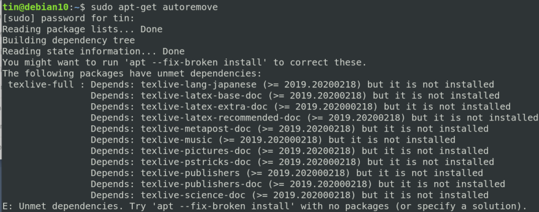Click the texlive-lang-japanese dependency
539x212 pixels.
click(x=198, y=85)
